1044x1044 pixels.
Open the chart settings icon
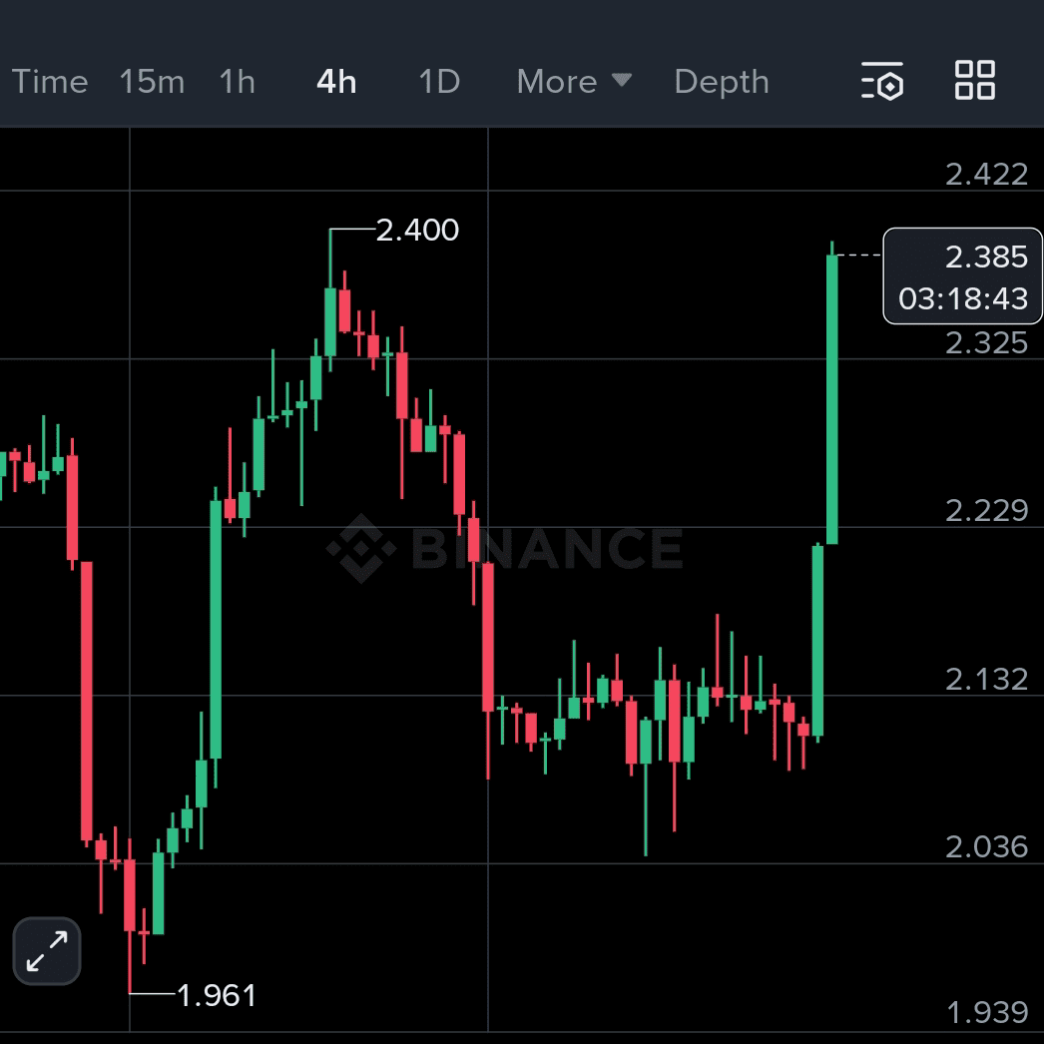click(x=882, y=81)
